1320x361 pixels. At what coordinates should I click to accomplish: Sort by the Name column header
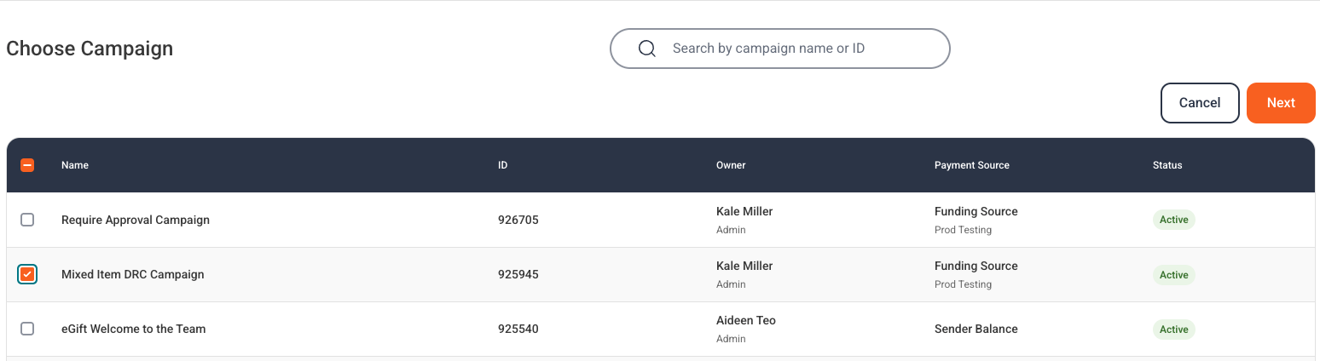75,165
